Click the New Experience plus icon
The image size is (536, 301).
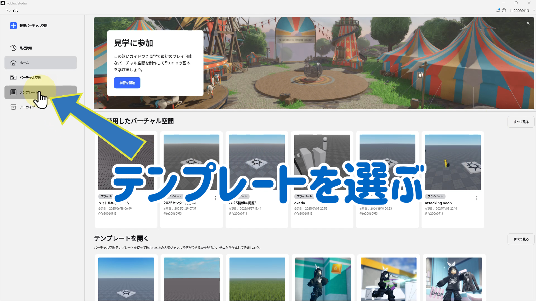tap(13, 26)
